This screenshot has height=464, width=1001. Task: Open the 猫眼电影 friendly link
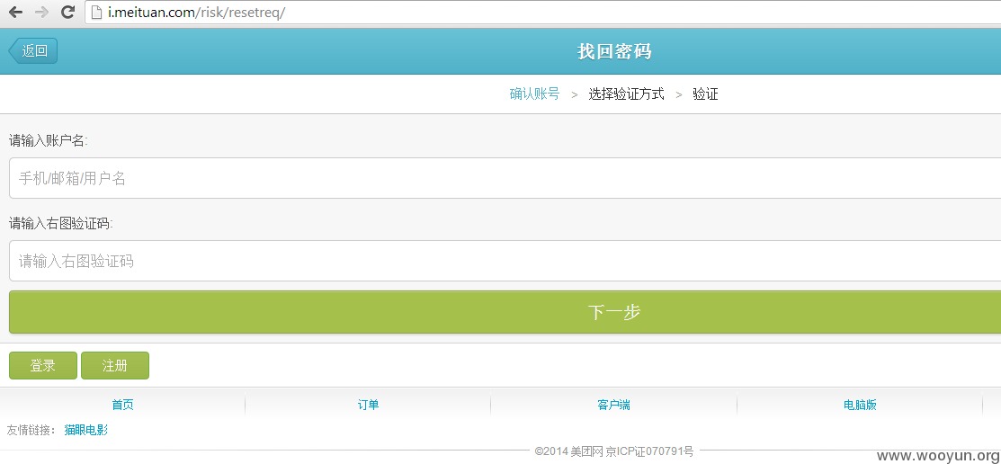(86, 430)
